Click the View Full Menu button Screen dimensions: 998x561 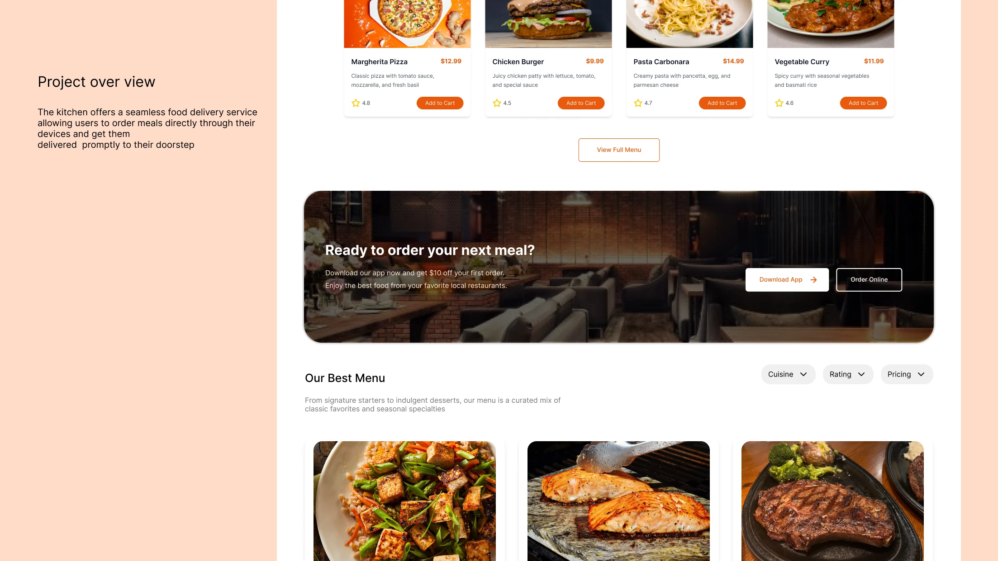pos(619,150)
